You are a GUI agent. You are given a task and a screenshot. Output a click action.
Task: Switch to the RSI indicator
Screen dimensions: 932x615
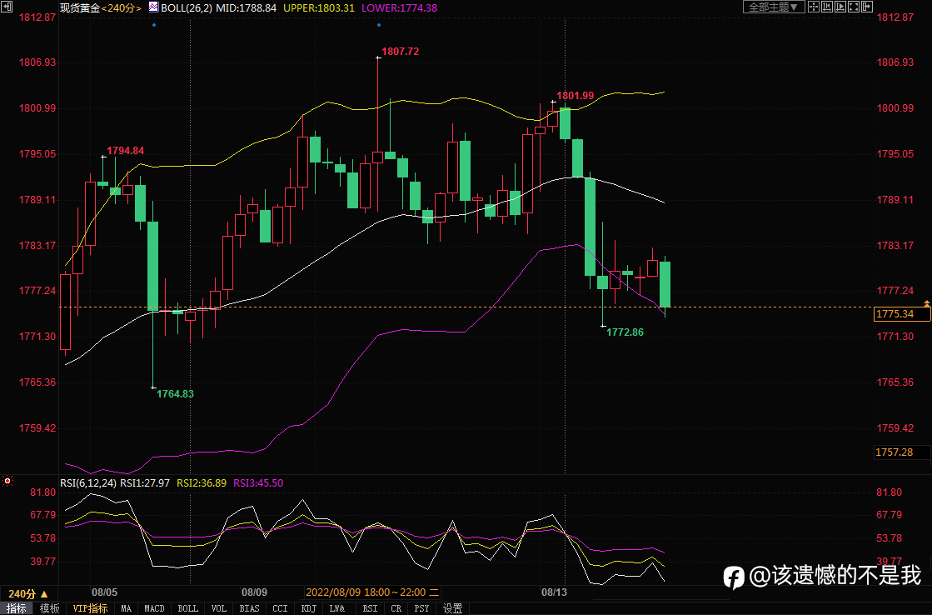(x=370, y=608)
